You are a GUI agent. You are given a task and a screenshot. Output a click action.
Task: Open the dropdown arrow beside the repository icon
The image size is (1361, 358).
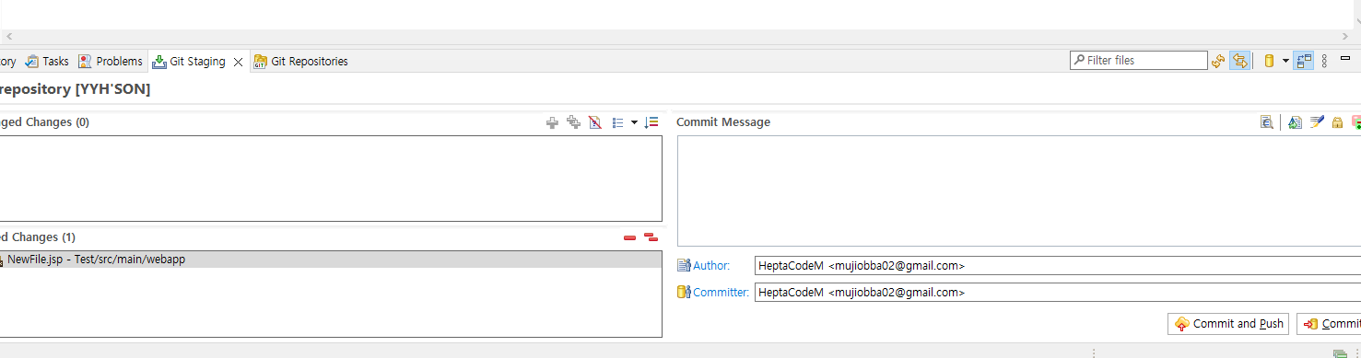pos(1285,61)
